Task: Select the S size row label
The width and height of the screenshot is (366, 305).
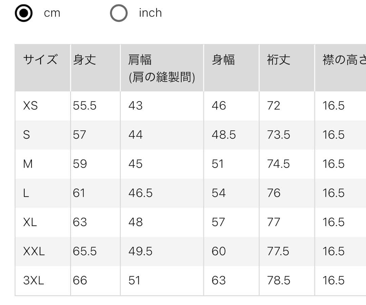Action: (x=26, y=135)
